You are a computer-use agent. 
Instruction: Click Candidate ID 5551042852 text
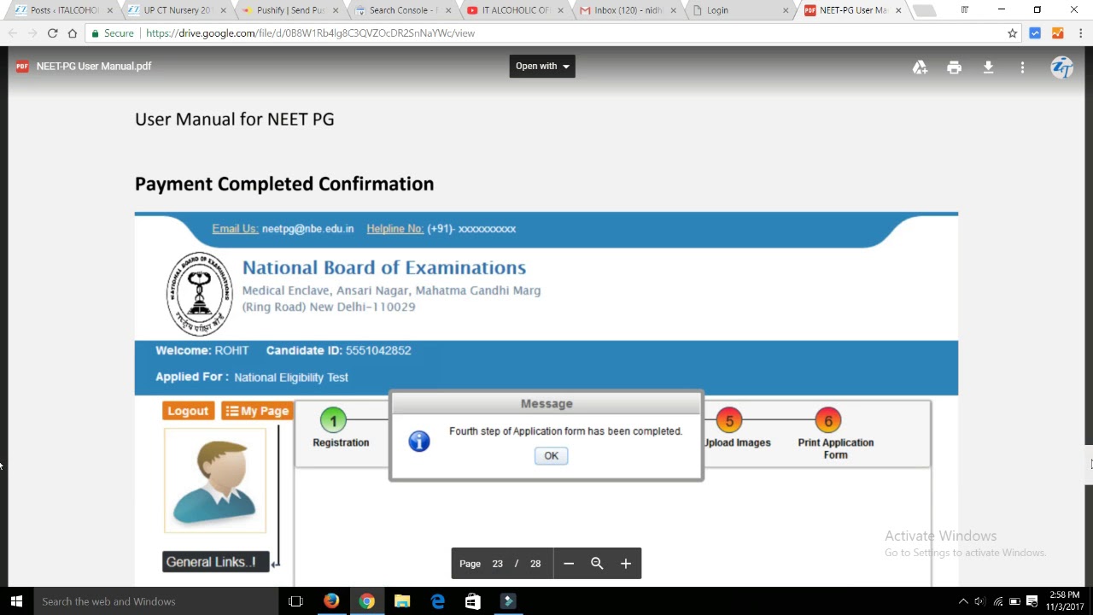(x=338, y=351)
